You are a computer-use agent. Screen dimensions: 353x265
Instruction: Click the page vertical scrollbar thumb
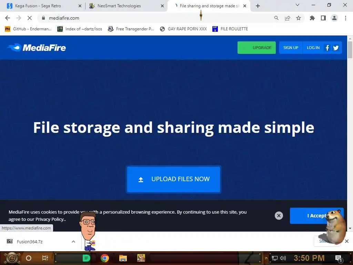click(350, 50)
